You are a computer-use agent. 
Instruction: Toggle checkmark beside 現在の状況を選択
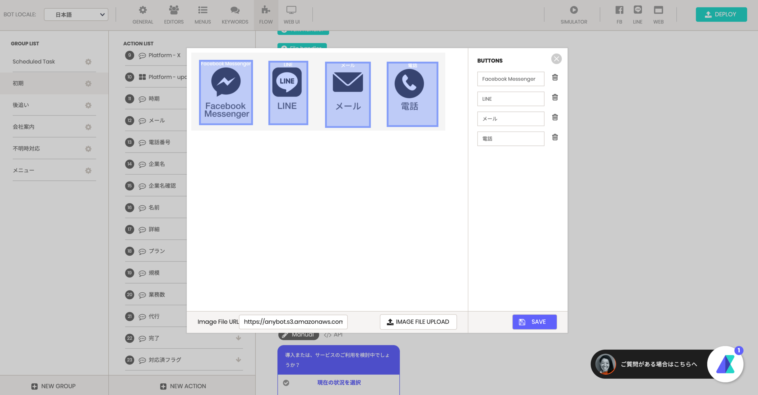286,383
